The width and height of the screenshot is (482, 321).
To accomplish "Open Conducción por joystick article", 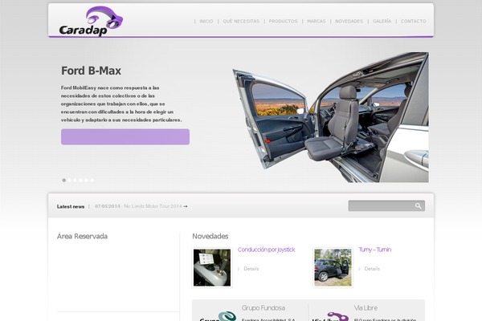I will pos(266,250).
